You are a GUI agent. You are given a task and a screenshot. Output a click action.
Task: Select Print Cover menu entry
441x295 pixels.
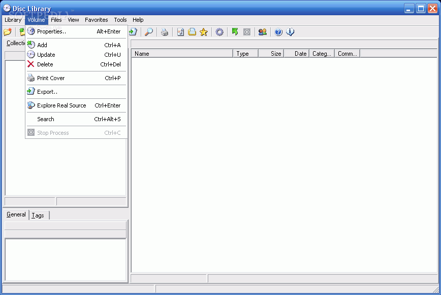tap(76, 78)
